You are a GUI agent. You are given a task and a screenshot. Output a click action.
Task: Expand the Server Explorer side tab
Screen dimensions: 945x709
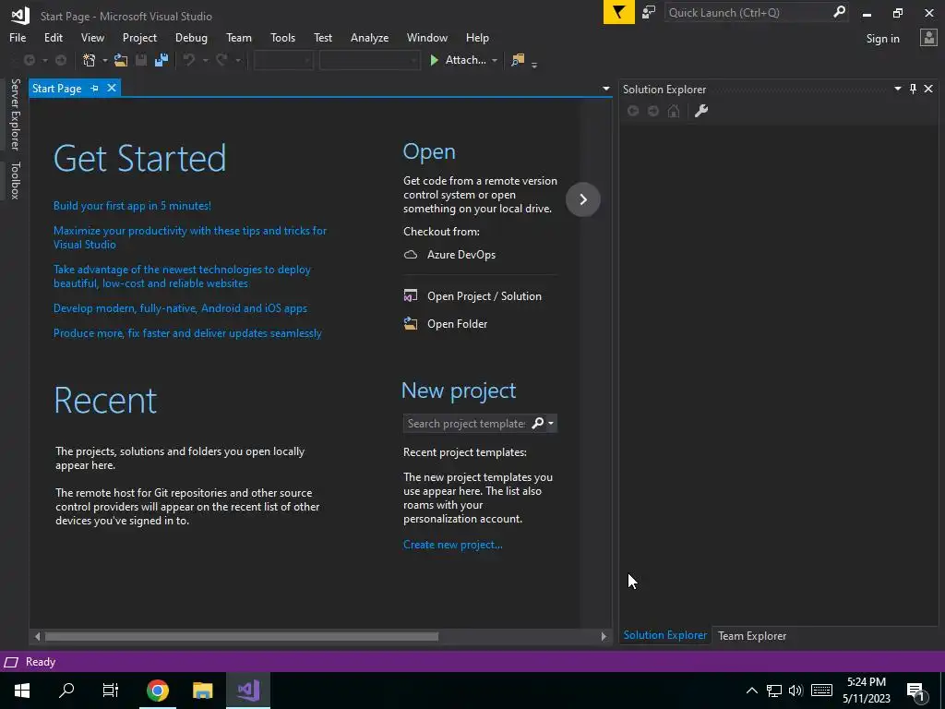tap(15, 114)
